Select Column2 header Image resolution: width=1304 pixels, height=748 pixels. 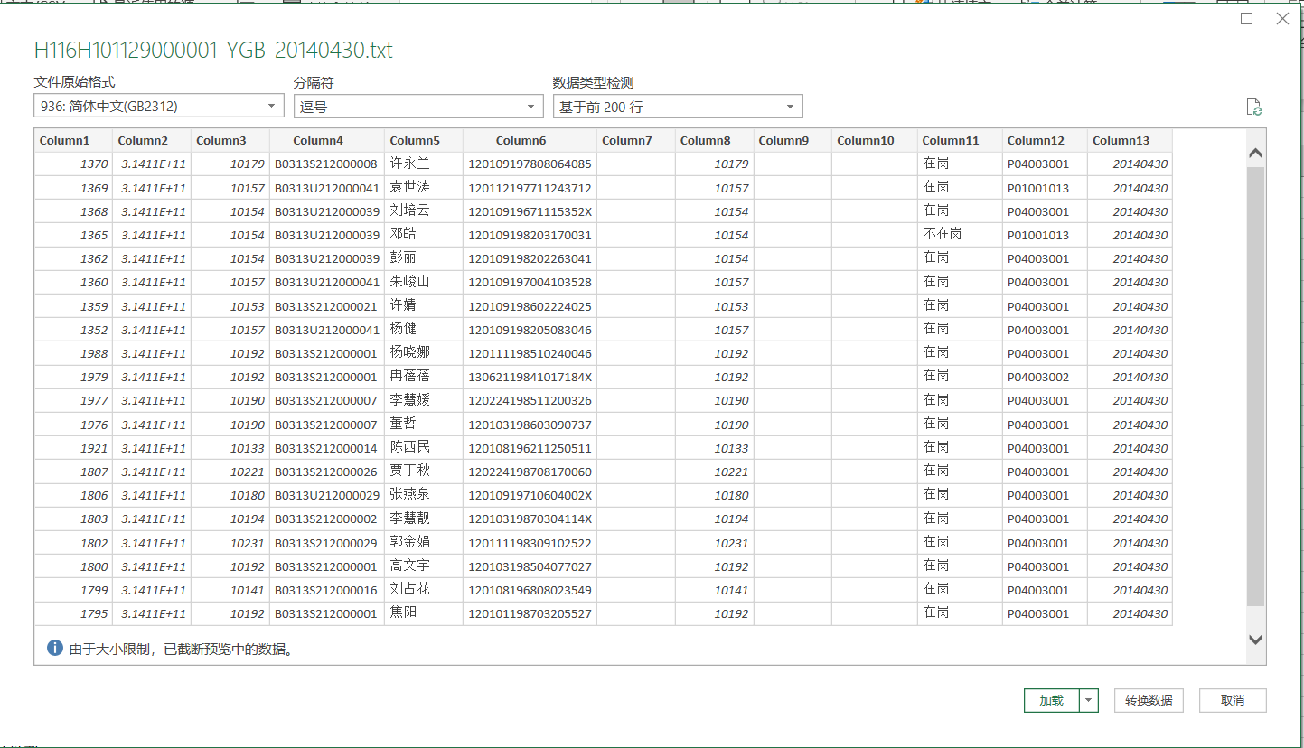152,140
